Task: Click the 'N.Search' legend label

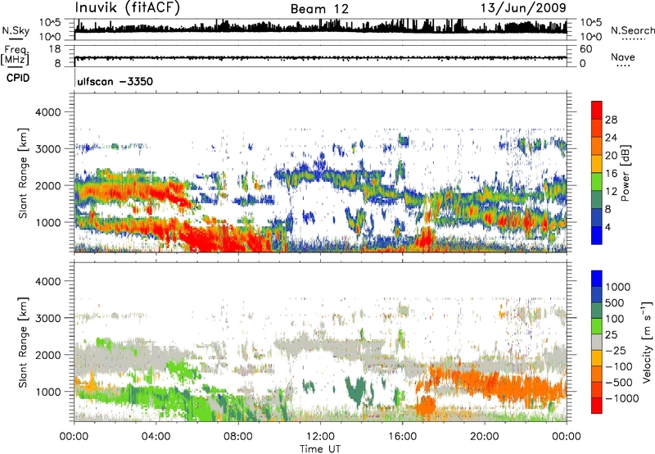Action: (x=632, y=30)
